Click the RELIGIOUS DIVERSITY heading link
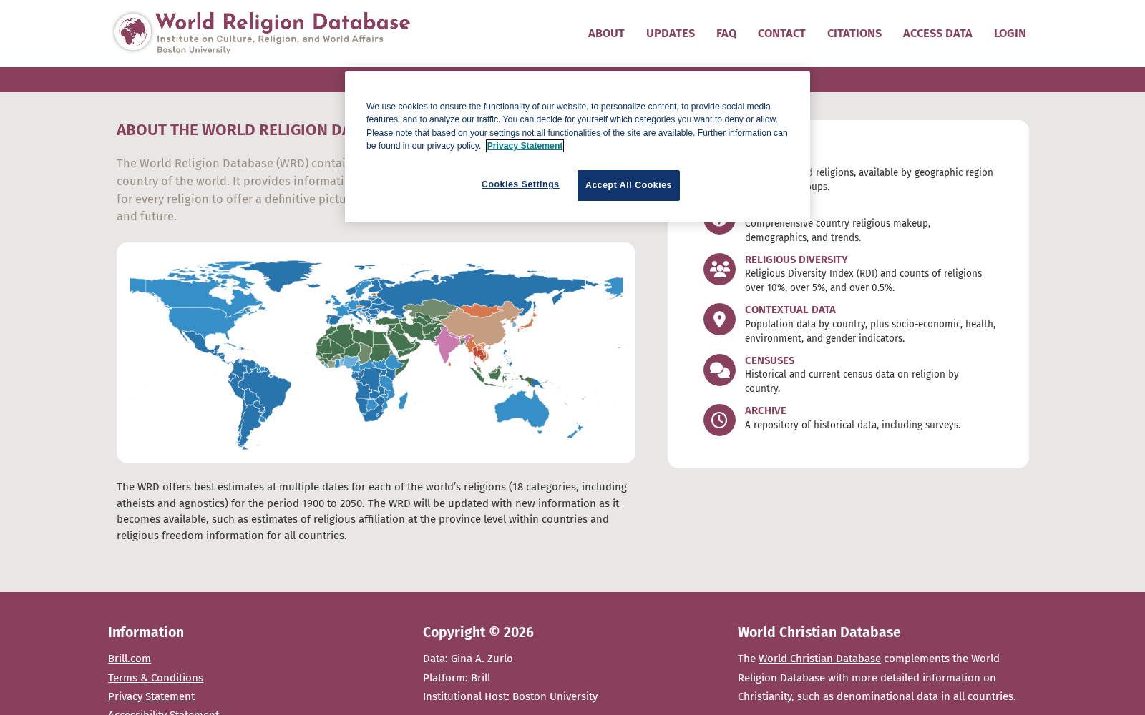 [x=796, y=260]
